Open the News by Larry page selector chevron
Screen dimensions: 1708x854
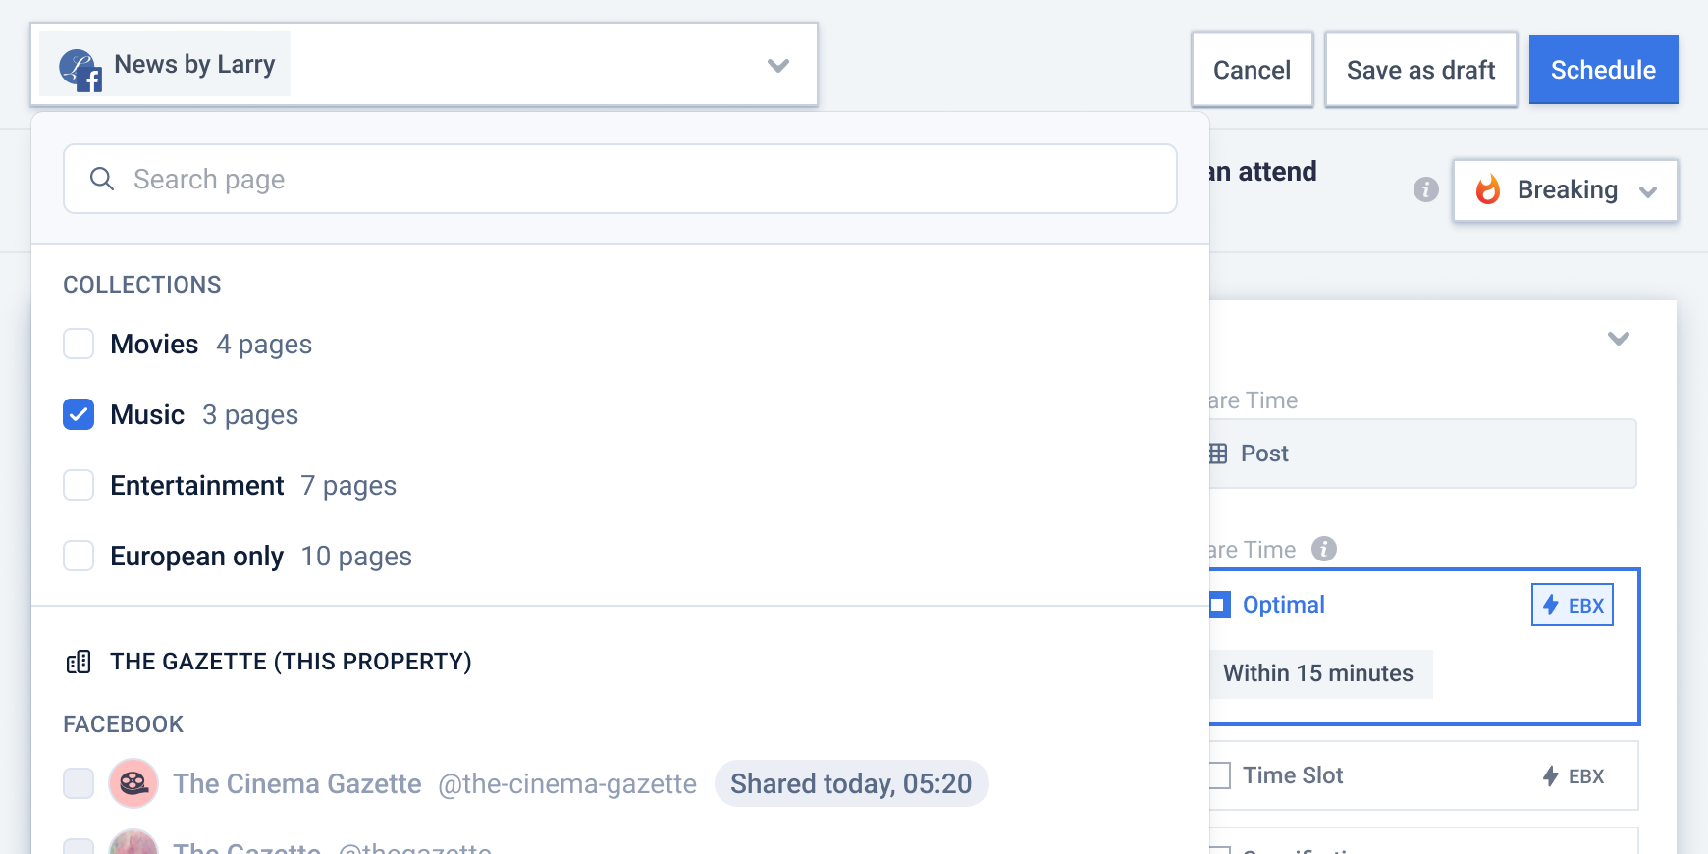pos(777,66)
